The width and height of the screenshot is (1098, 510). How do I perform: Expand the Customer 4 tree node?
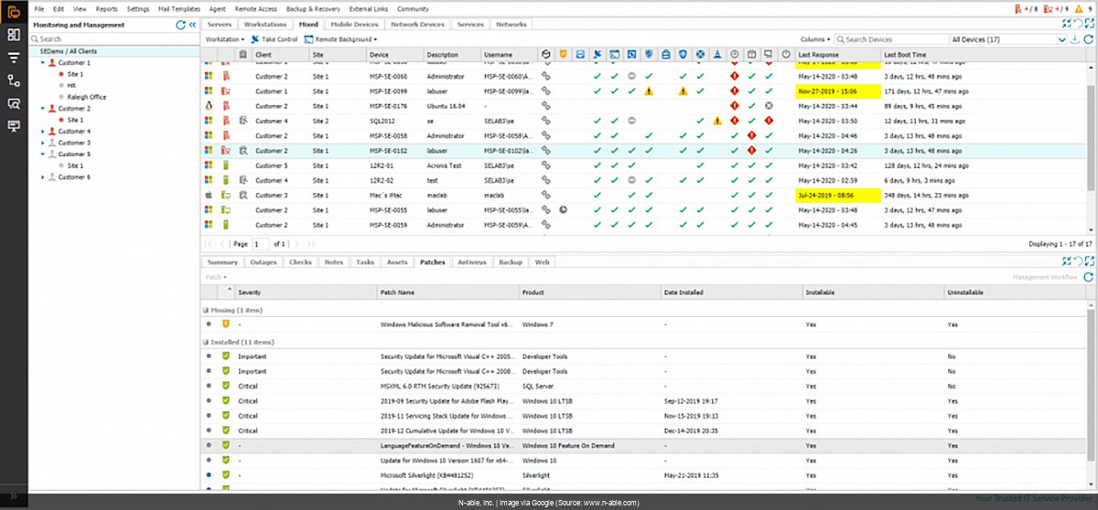(42, 132)
